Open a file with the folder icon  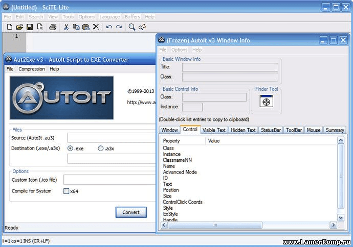pos(19,27)
